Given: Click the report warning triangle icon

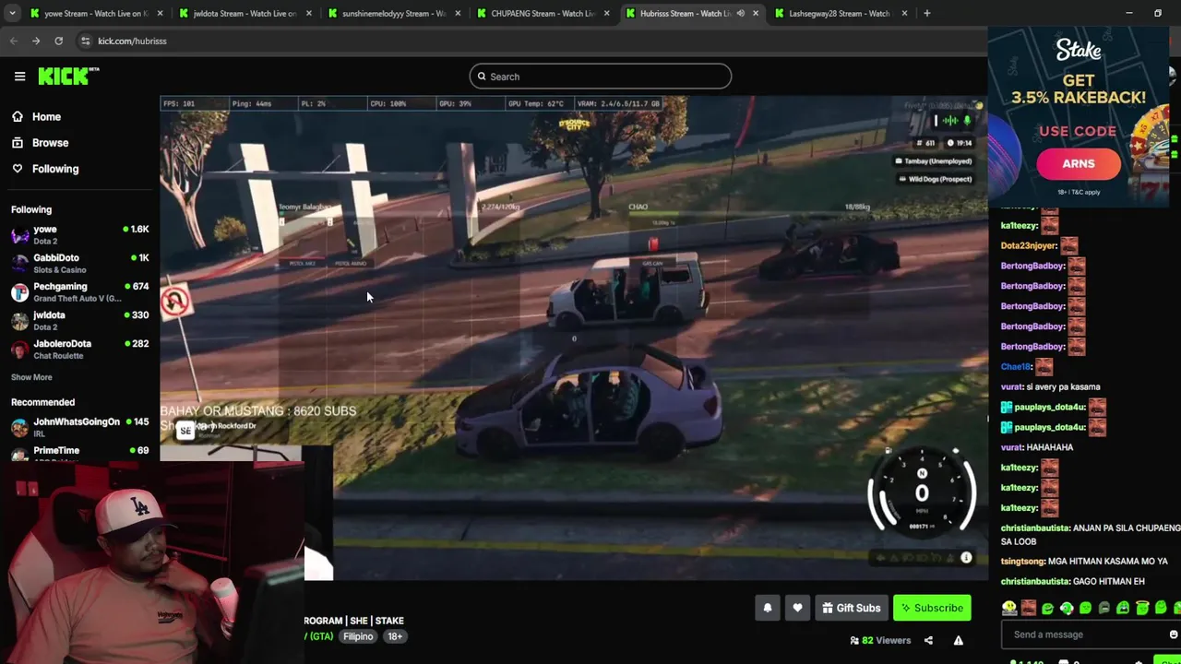Looking at the screenshot, I should (958, 640).
